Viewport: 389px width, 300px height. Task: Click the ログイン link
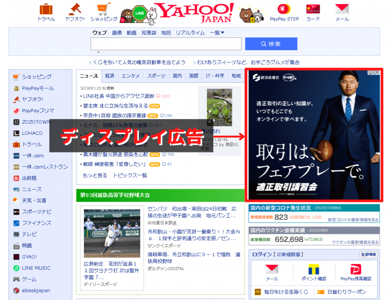click(262, 254)
